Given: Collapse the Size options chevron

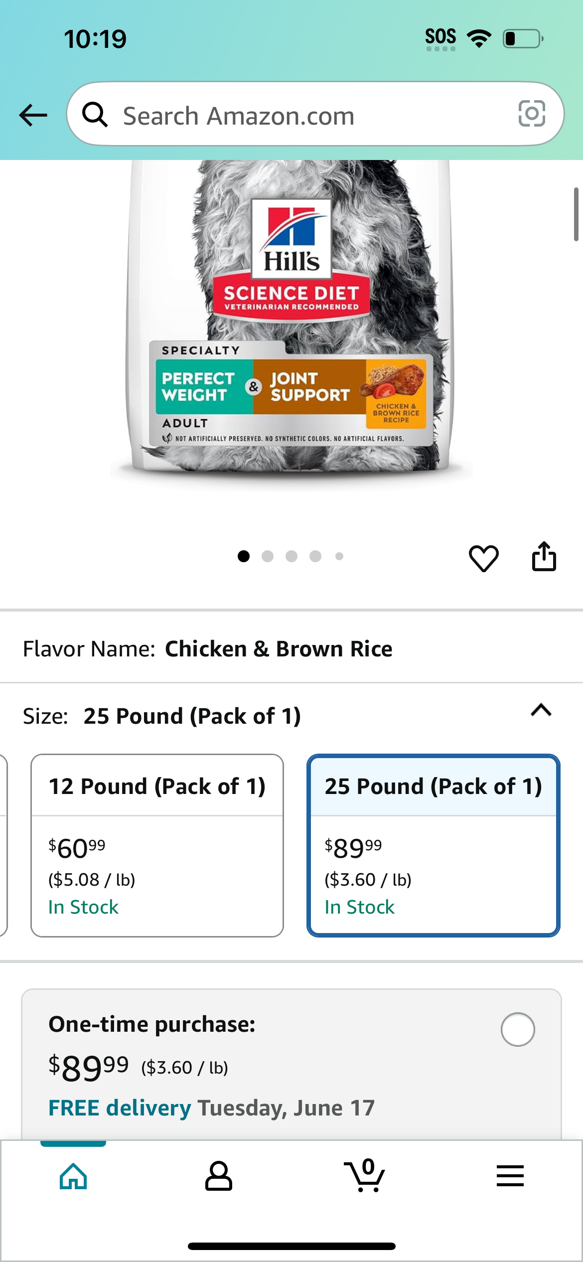Looking at the screenshot, I should click(x=541, y=710).
